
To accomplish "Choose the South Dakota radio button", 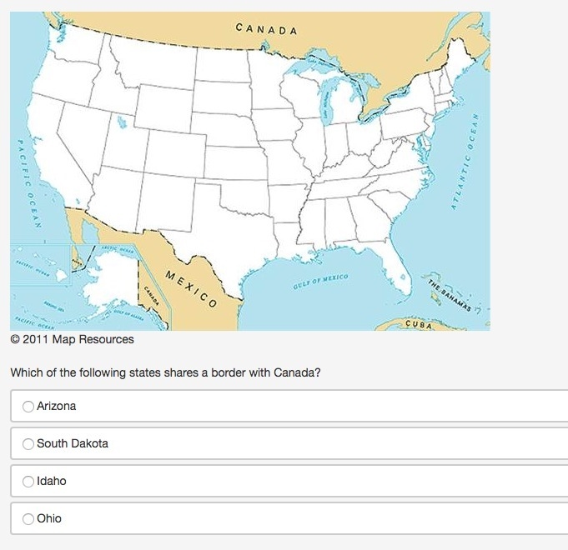I will pos(28,443).
